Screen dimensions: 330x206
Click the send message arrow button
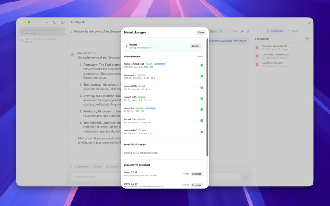tap(245, 177)
